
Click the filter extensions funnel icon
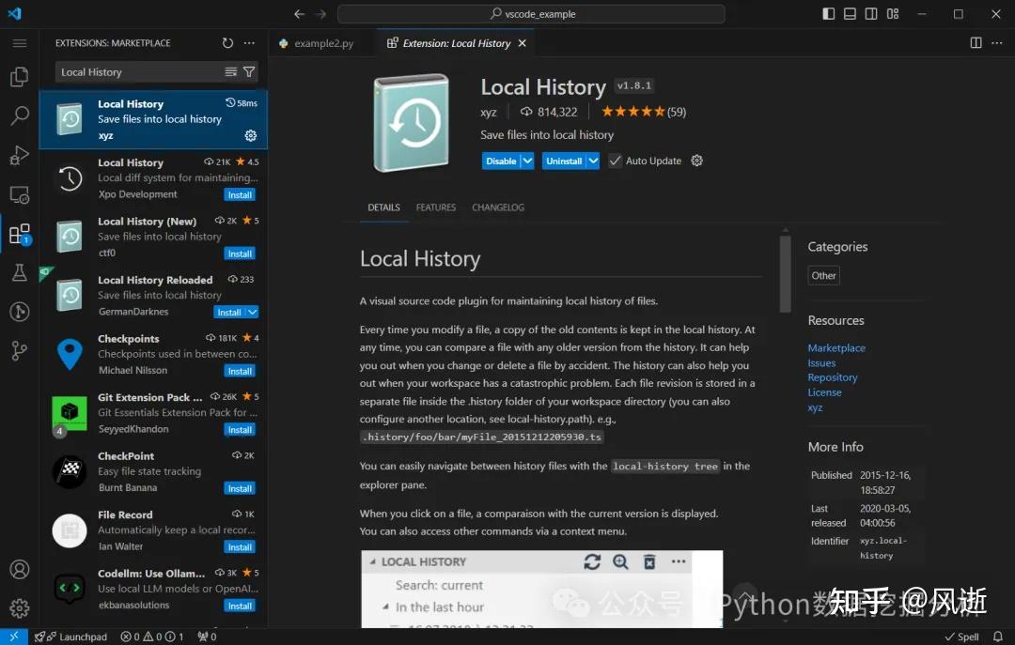point(249,71)
